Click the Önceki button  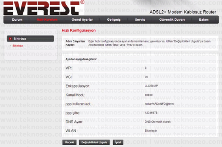[x=70, y=142]
